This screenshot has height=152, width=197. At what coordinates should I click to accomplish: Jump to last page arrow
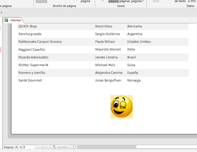[43, 147]
